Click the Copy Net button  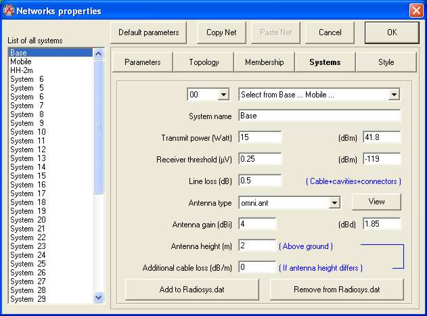point(221,32)
